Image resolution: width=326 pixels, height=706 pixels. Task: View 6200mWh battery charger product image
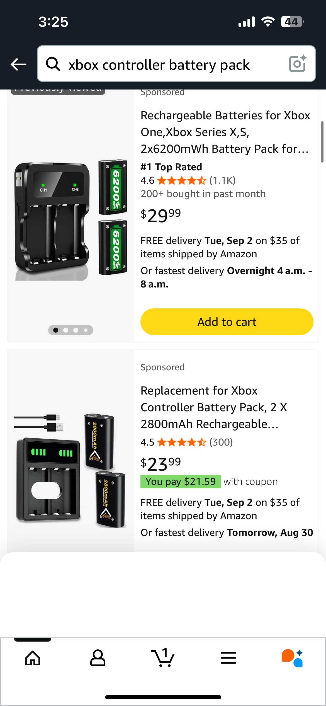(x=70, y=218)
